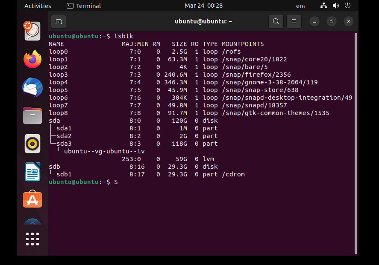Maximize the Terminal window
The image size is (379, 265).
[332, 21]
